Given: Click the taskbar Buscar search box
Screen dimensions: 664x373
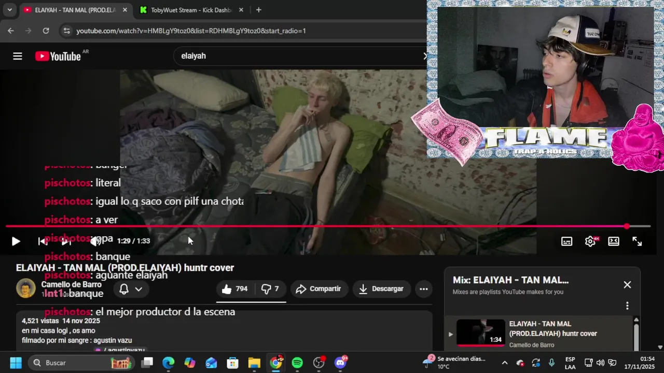Looking at the screenshot, I should click(x=81, y=363).
